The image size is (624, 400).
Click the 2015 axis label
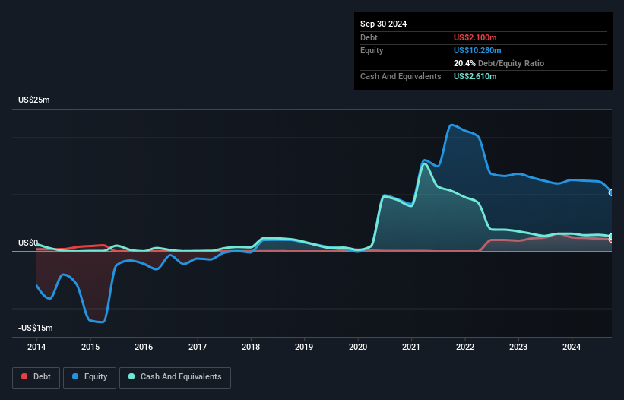click(90, 347)
